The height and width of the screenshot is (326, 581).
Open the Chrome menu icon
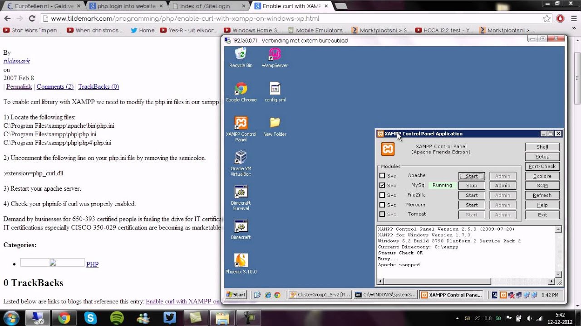(574, 19)
